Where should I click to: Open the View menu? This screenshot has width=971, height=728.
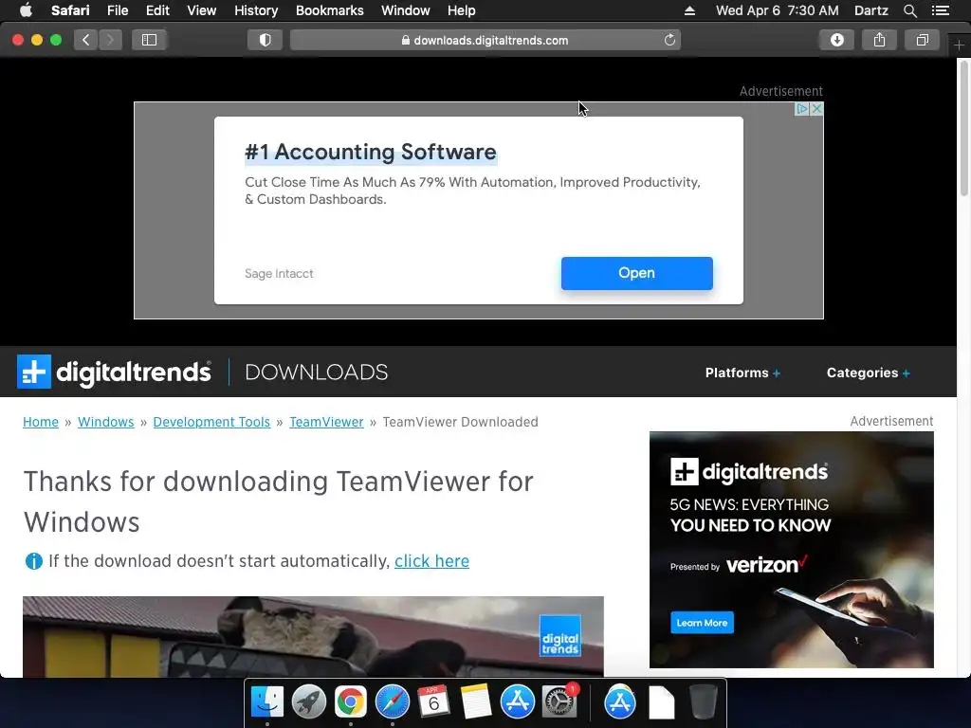tap(201, 10)
